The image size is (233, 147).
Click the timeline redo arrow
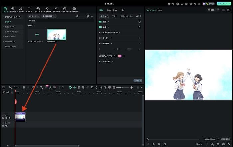(19, 88)
